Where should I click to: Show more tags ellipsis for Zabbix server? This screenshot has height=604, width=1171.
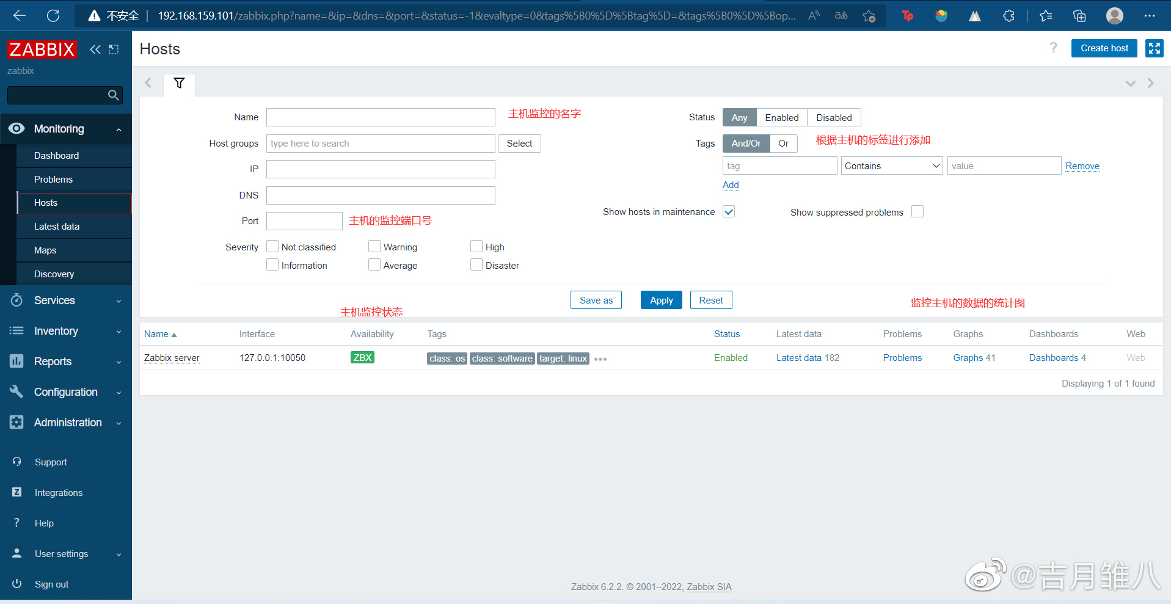tap(600, 359)
